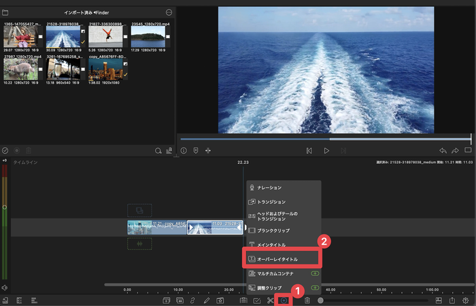The image size is (476, 306).
Task: Click the timeline zoom slider handle
Action: 320,300
